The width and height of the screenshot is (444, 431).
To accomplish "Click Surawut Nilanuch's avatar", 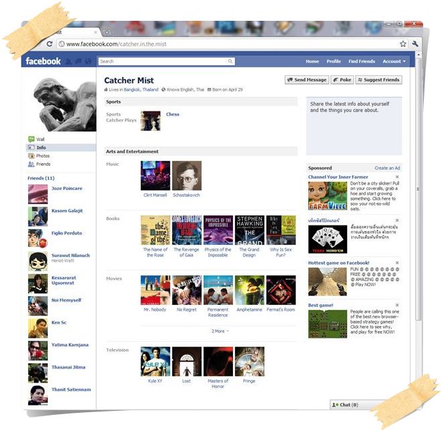I will pyautogui.click(x=38, y=261).
